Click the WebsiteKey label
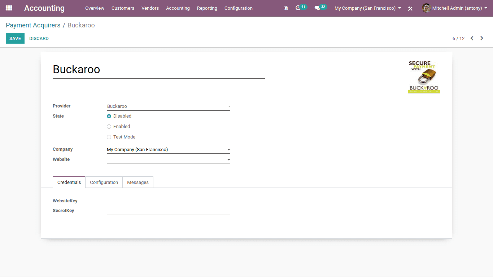 65,201
